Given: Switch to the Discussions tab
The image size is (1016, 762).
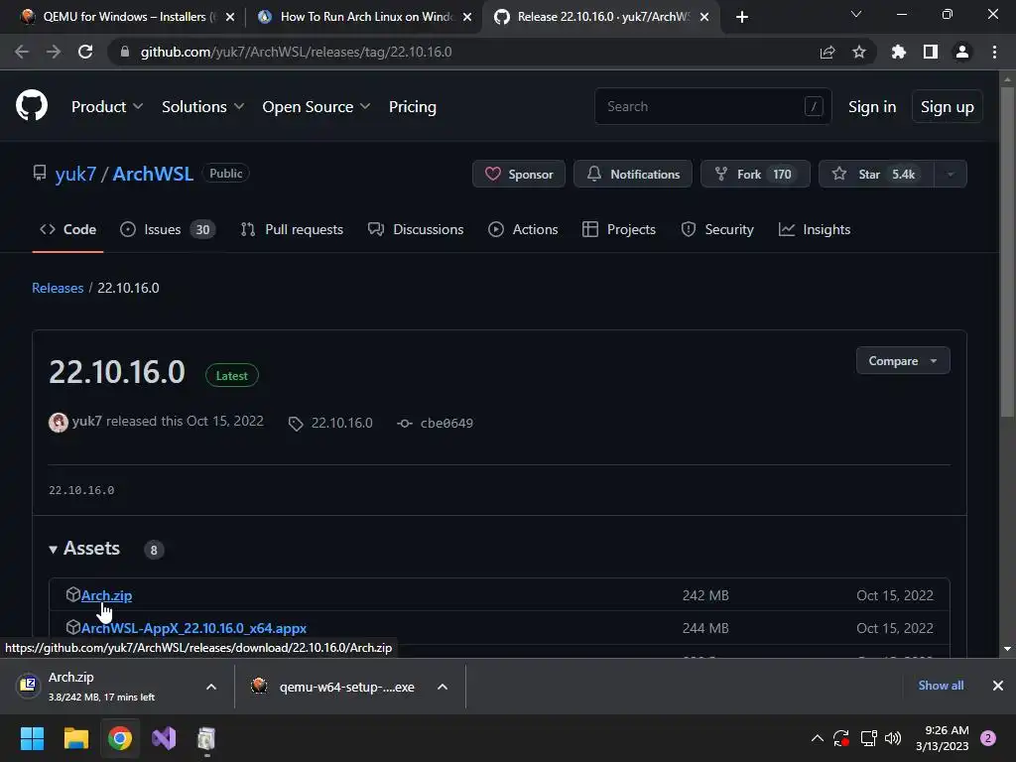Looking at the screenshot, I should pyautogui.click(x=416, y=229).
